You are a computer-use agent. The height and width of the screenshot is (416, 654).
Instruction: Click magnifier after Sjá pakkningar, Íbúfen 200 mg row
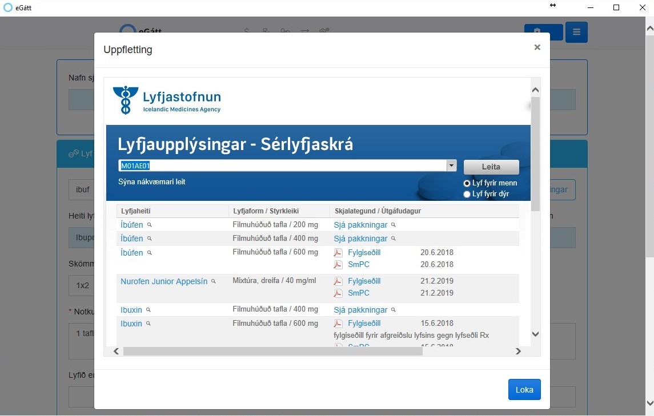pos(394,225)
